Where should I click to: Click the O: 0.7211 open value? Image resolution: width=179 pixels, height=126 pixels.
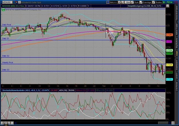(x=46, y=6)
